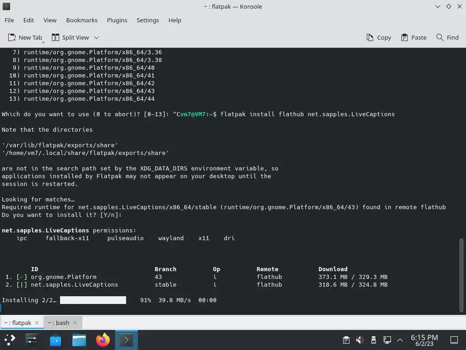Switch to the '~ : bash' tab
This screenshot has height=350, width=466.
tap(59, 323)
